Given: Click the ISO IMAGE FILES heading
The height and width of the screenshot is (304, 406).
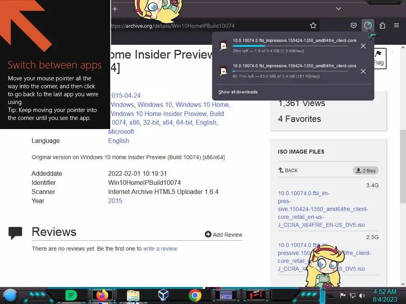Looking at the screenshot, I should pos(301,152).
